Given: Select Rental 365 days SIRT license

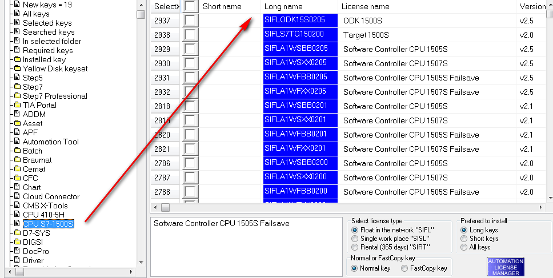Looking at the screenshot, I should click(x=355, y=247).
